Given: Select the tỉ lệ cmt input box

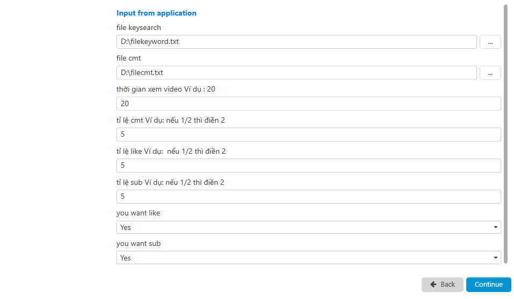Looking at the screenshot, I should 309,134.
